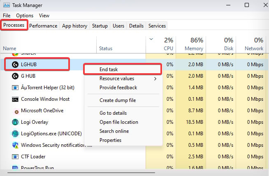Click Create dump file option
The image size is (269, 176).
(118, 100)
